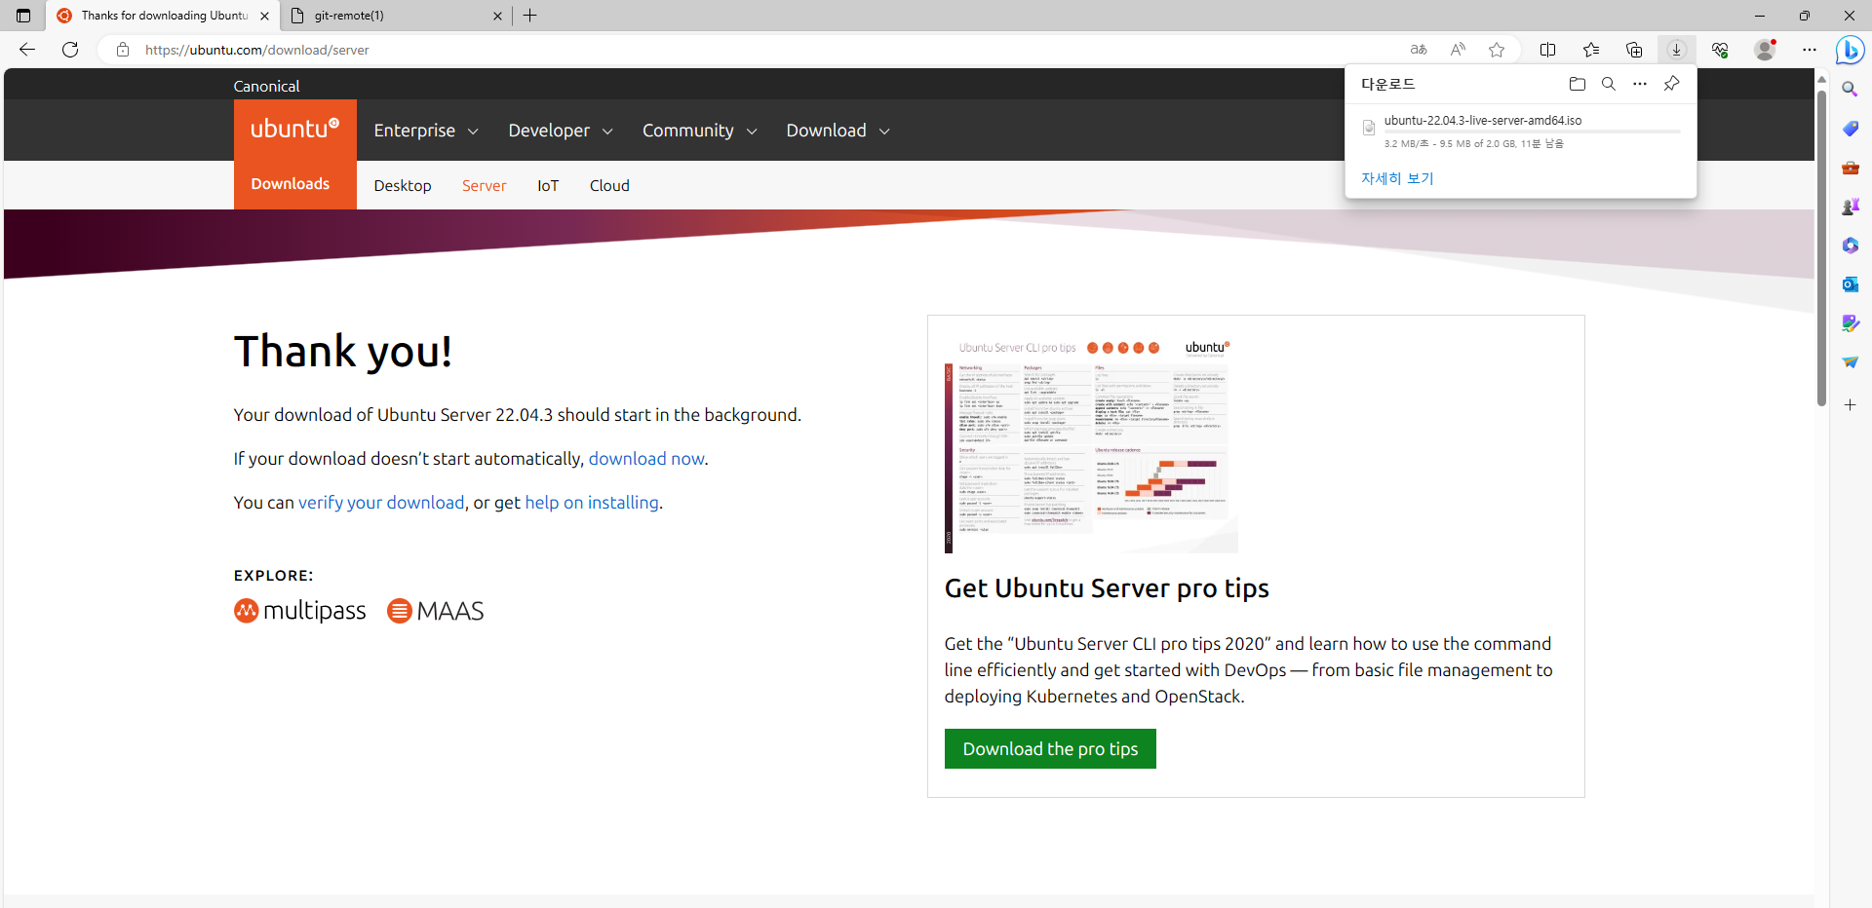Open sidebar games chess icon
This screenshot has height=908, width=1872.
coord(1850,207)
